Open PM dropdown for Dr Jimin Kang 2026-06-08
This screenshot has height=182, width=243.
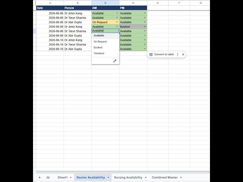(x=145, y=13)
